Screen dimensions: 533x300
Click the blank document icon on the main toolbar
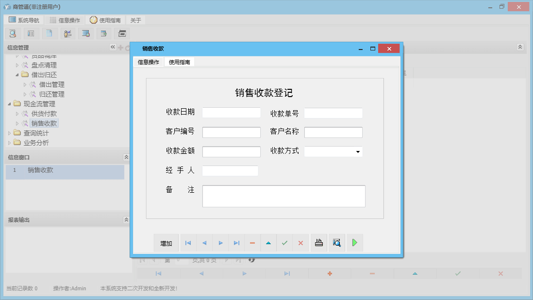point(48,33)
